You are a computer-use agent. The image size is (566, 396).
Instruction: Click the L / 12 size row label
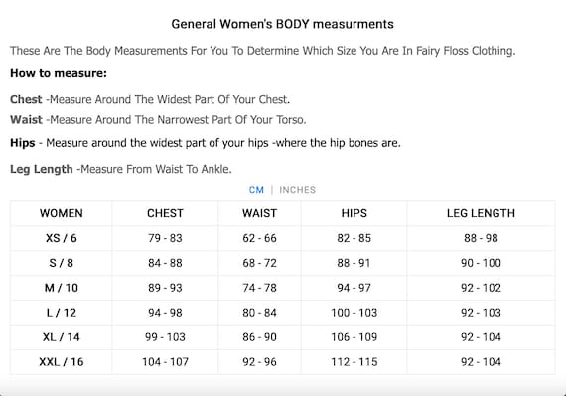click(62, 313)
